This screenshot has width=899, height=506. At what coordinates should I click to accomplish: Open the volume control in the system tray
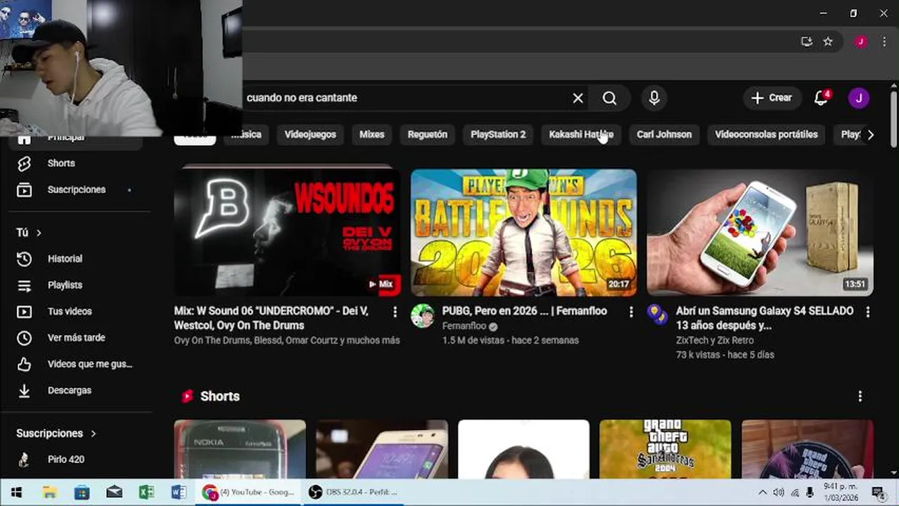click(x=779, y=493)
